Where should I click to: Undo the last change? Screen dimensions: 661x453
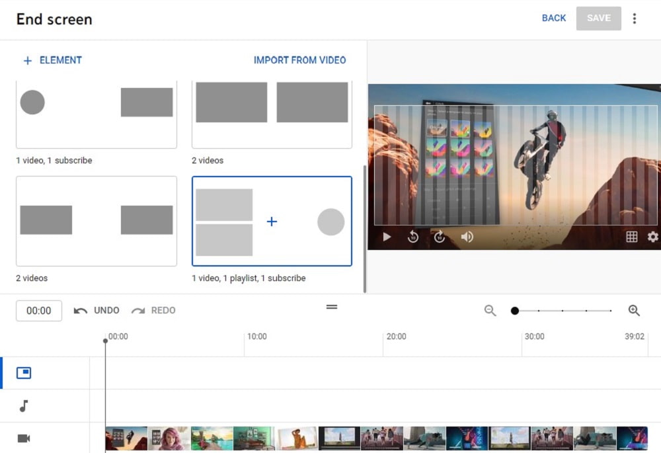(x=97, y=310)
